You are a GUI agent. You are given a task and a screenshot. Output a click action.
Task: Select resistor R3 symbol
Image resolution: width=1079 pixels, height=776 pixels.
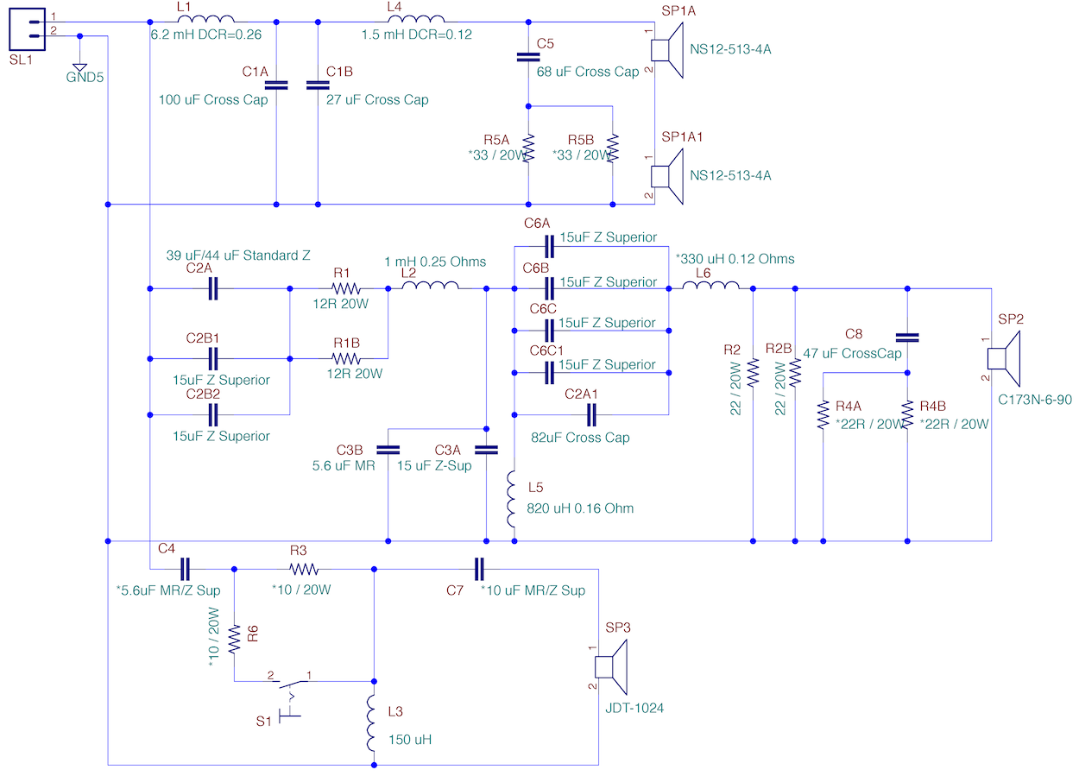pyautogui.click(x=304, y=569)
